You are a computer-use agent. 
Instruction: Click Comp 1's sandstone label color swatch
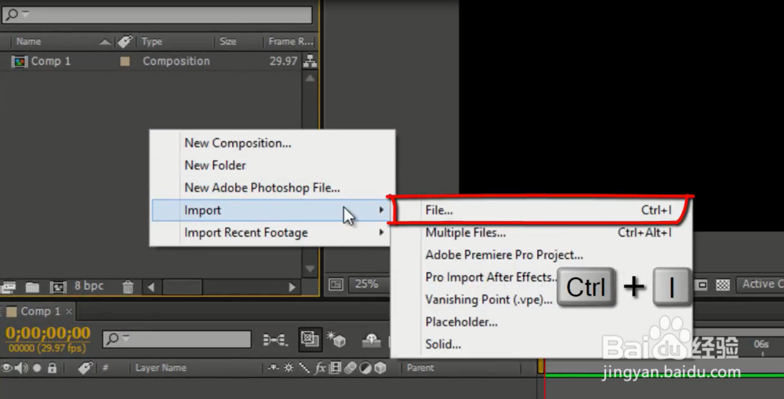point(125,61)
